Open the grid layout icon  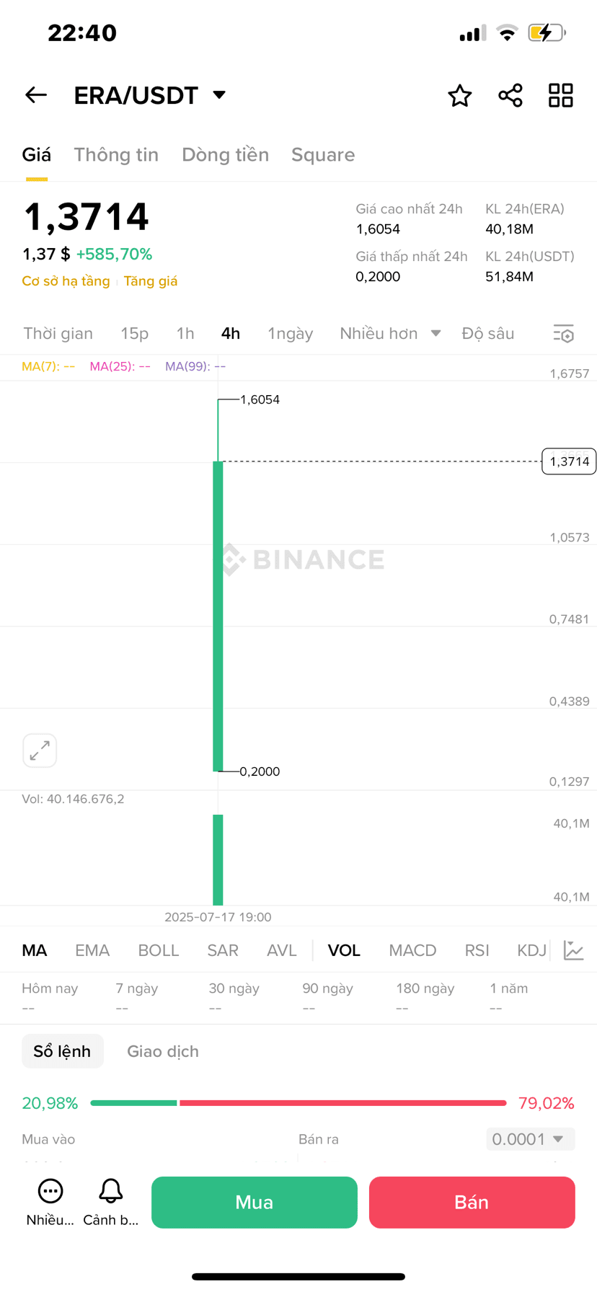click(561, 95)
